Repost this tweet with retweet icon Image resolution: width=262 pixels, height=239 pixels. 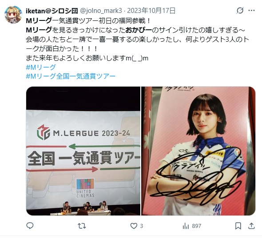pyautogui.click(x=82, y=226)
